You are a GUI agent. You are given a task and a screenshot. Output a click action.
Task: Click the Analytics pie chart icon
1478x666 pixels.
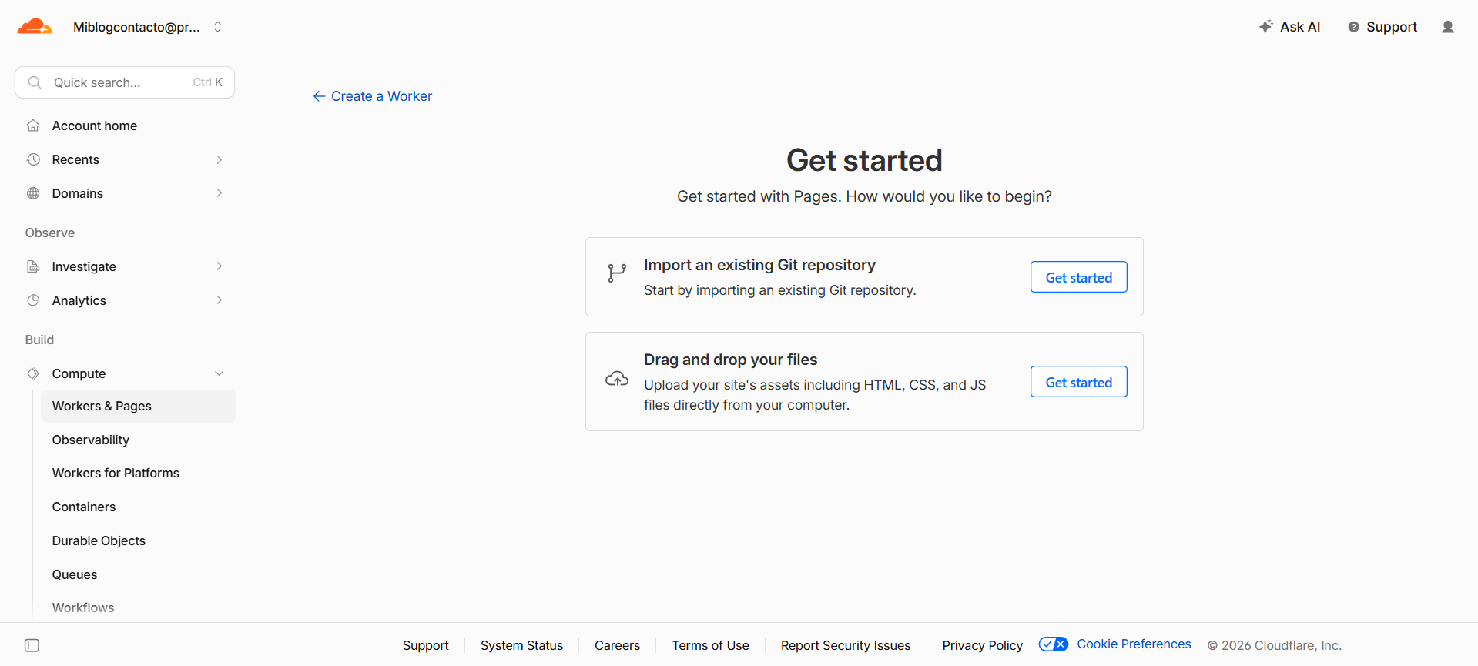click(33, 300)
